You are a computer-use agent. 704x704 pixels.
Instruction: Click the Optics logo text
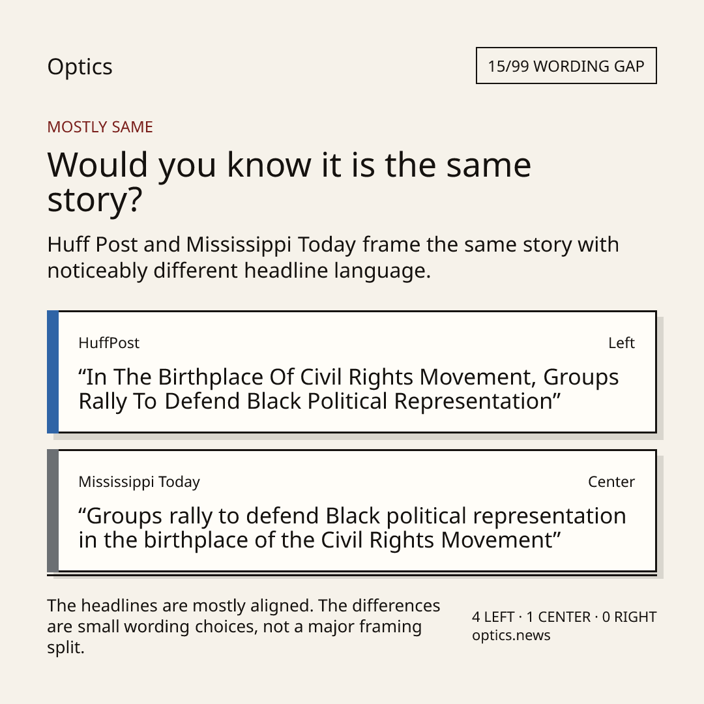[x=80, y=67]
